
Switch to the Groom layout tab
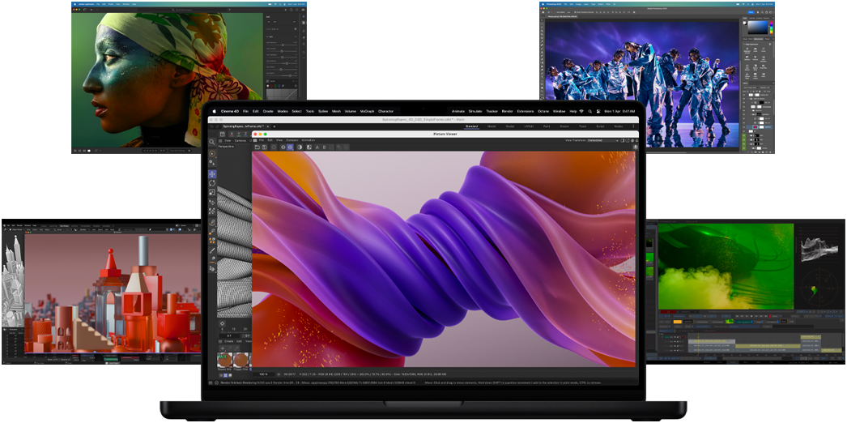coord(564,126)
